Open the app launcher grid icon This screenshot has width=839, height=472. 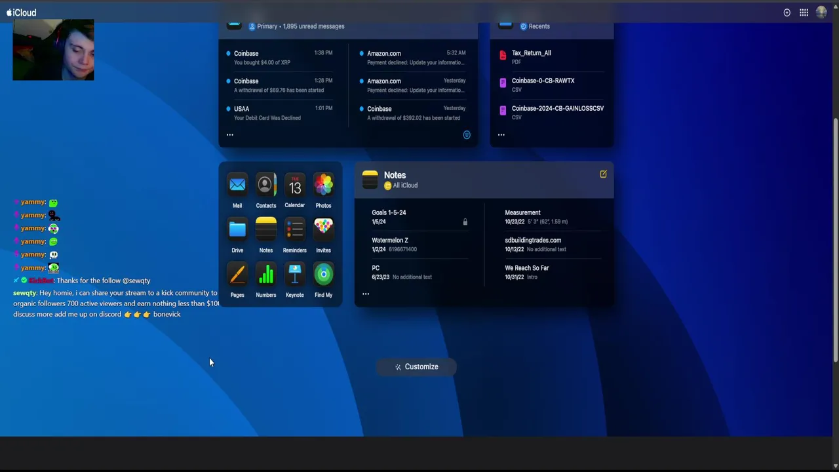pyautogui.click(x=804, y=12)
